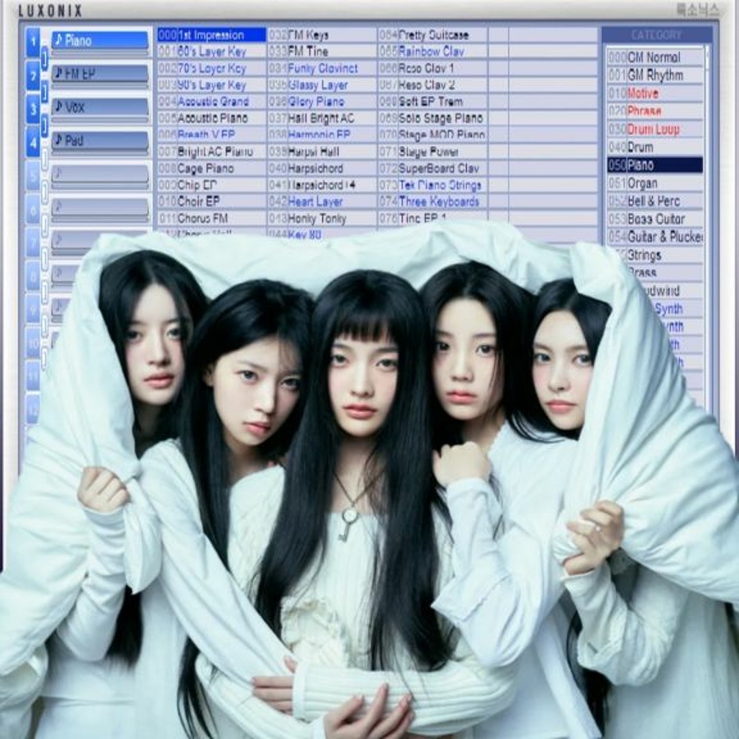Viewport: 739px width, 739px height.
Task: Click the level bar under the Piano slot
Action: click(x=100, y=52)
